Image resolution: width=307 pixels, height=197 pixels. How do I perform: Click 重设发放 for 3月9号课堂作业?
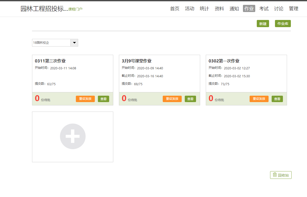172,99
